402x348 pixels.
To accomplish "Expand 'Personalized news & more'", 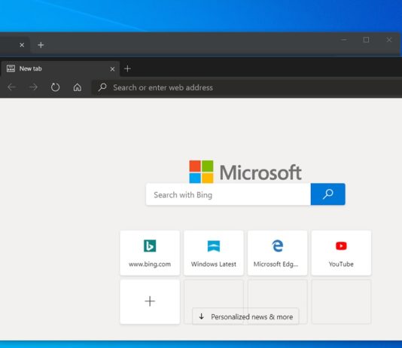I will pos(245,316).
